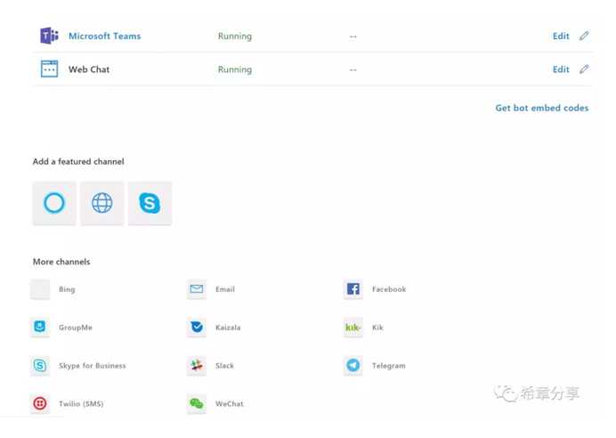Add the Skype featured channel
Viewport: 616px width, 438px height.
click(x=150, y=203)
